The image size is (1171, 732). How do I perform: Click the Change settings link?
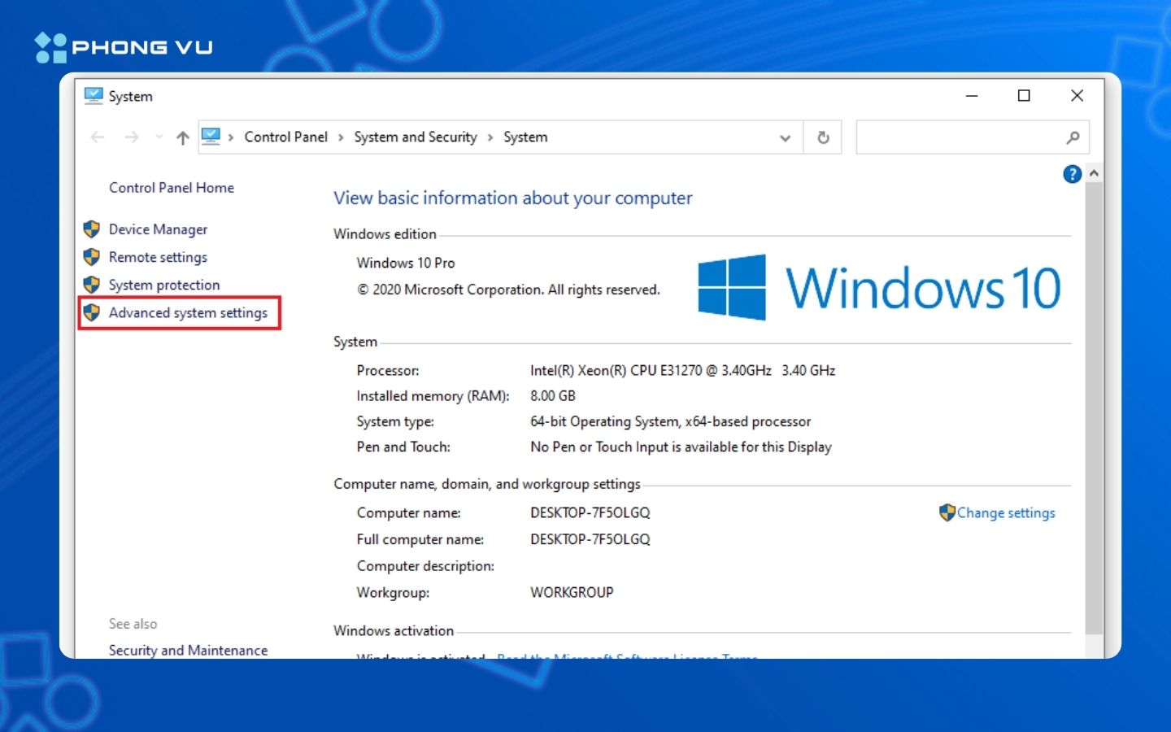[x=1006, y=512]
